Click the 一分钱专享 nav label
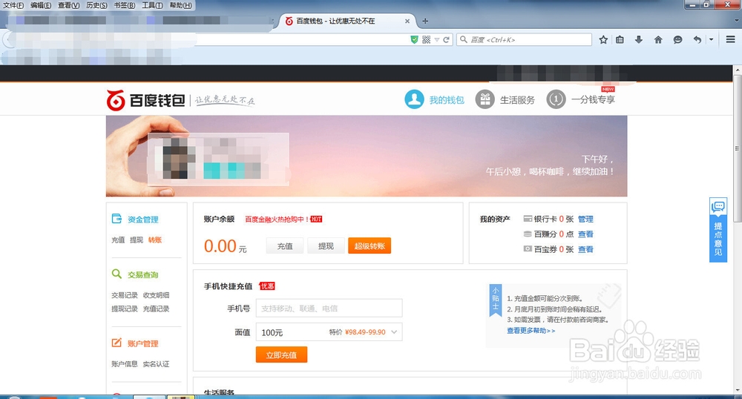 [593, 99]
